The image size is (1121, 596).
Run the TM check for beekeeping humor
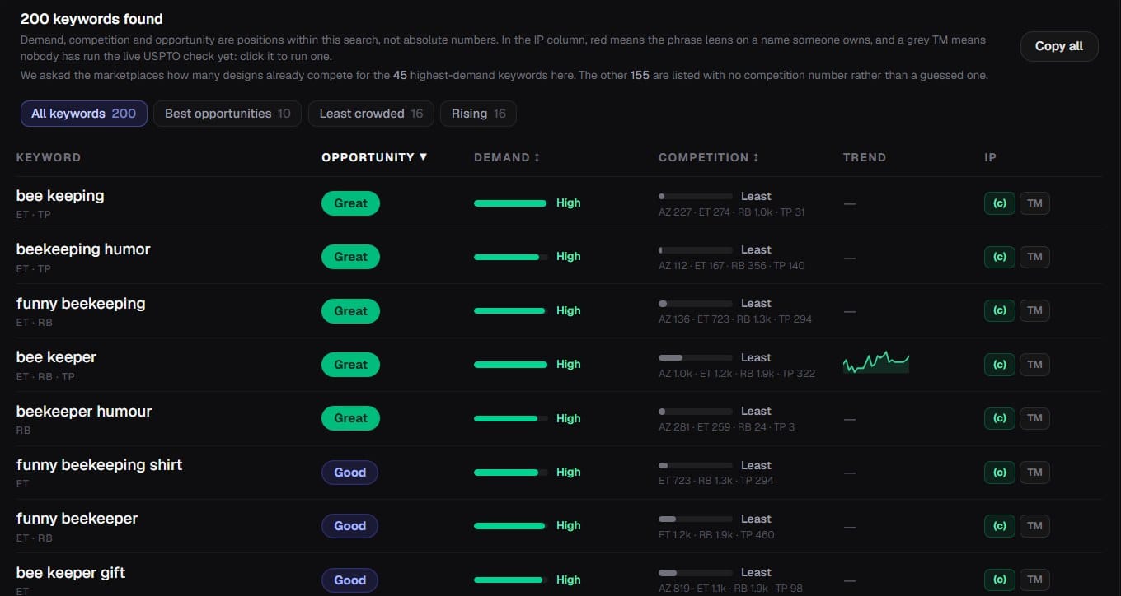[x=1034, y=257]
